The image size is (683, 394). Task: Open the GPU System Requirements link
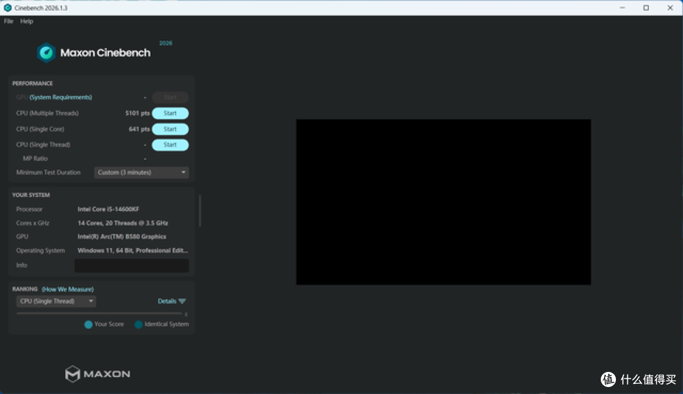coord(61,97)
